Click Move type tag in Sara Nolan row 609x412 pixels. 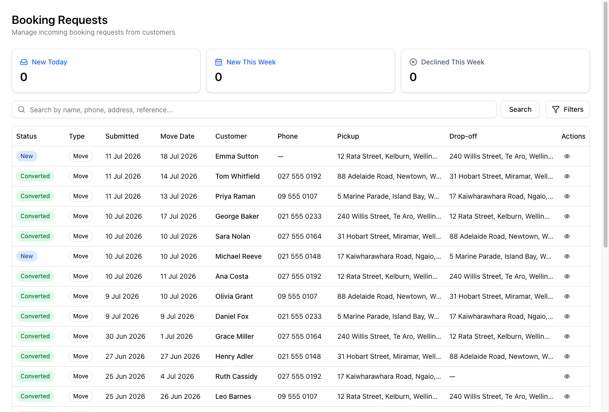click(81, 236)
